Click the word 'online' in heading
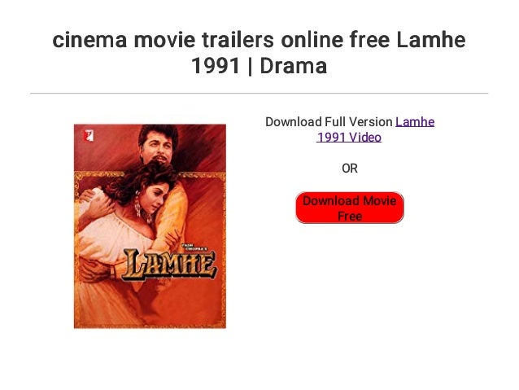The image size is (519, 390). pos(312,40)
